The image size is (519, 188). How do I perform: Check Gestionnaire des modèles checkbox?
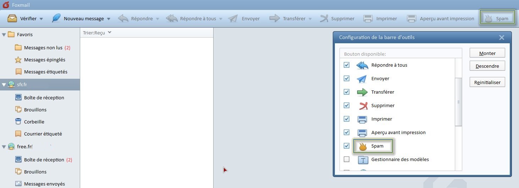pyautogui.click(x=347, y=159)
